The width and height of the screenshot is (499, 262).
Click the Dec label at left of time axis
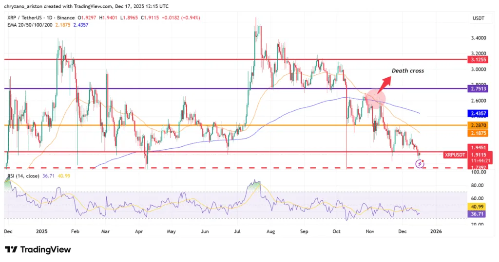click(8, 231)
